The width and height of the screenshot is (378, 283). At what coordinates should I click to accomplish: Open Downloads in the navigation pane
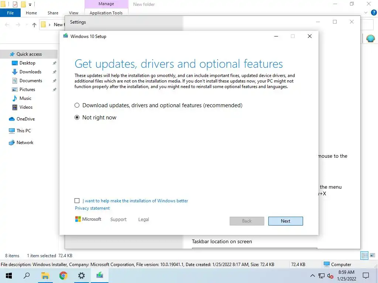[x=30, y=72]
